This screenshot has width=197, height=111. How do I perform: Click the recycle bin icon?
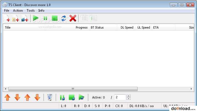(50, 97)
